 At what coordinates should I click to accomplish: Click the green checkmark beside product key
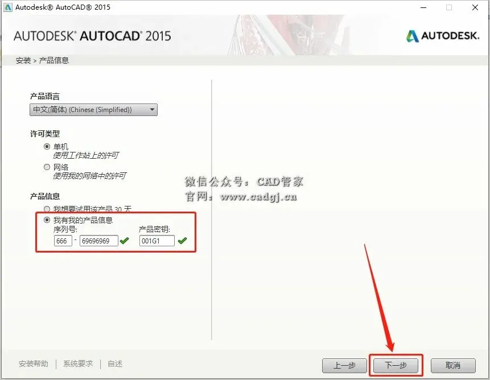(182, 241)
